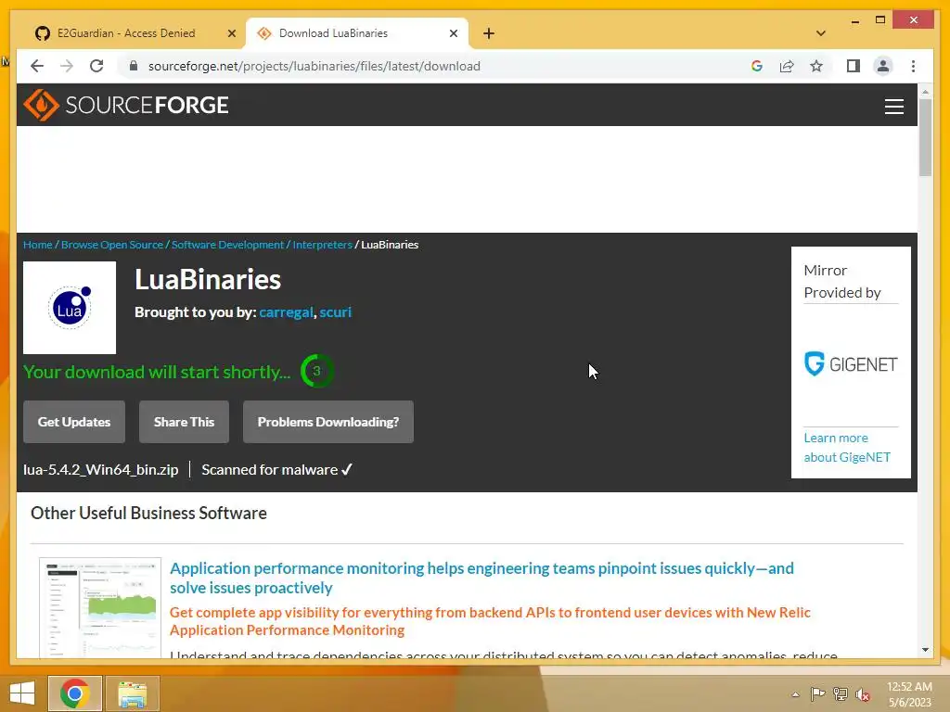Click the LuaBinaries breadcrumb text
The image size is (950, 712).
coord(390,245)
